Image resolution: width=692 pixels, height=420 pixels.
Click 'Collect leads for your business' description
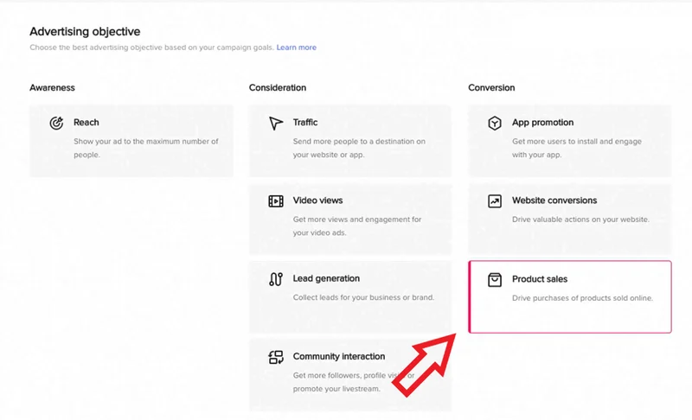coord(363,297)
